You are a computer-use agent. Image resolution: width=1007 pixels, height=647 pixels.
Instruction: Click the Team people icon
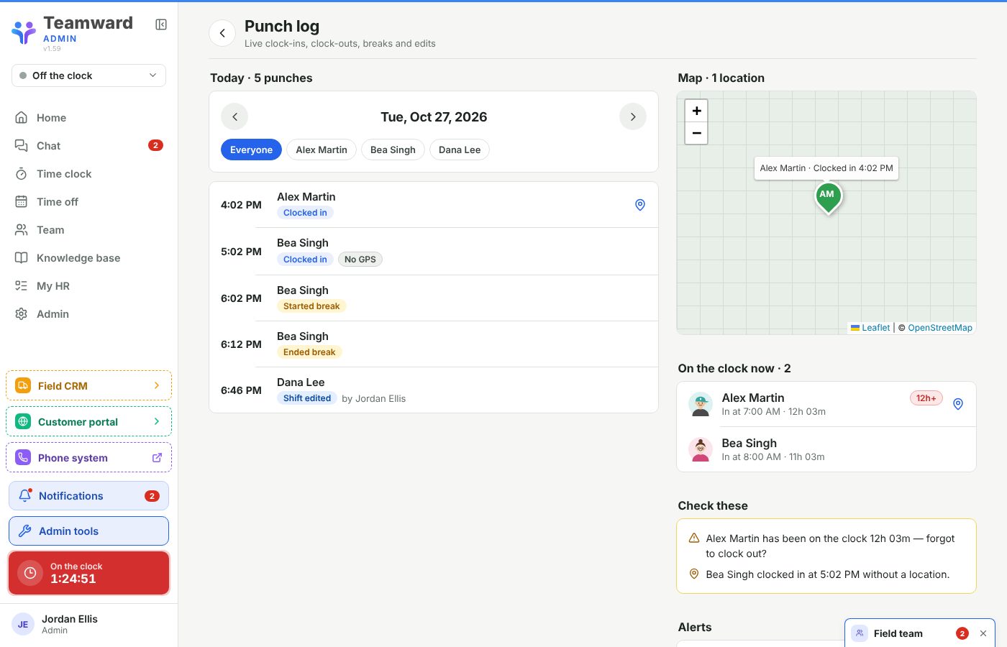(x=22, y=230)
